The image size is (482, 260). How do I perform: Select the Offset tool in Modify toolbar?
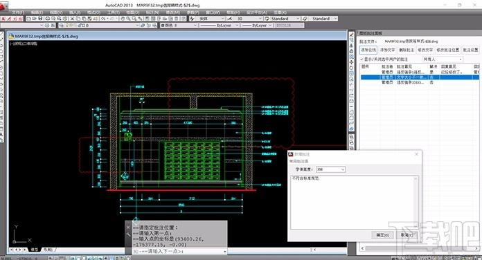351,50
